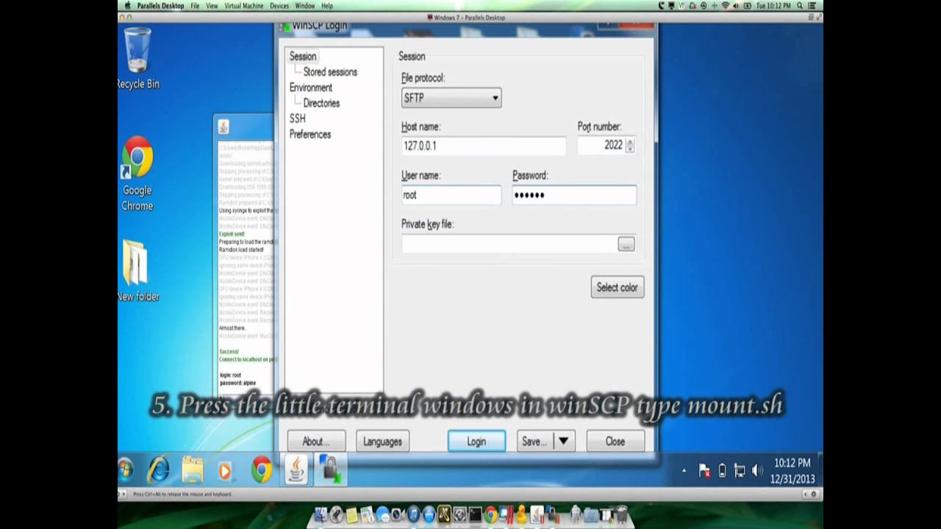Click the Select color button
Image resolution: width=941 pixels, height=529 pixels.
[x=618, y=287]
